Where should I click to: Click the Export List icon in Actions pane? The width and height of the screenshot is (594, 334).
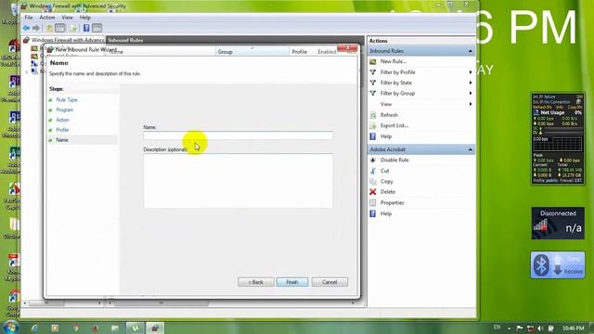(x=373, y=126)
